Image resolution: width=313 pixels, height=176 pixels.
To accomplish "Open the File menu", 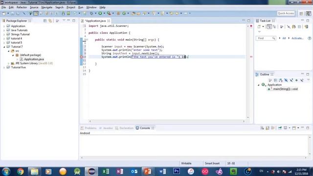I will [3, 7].
